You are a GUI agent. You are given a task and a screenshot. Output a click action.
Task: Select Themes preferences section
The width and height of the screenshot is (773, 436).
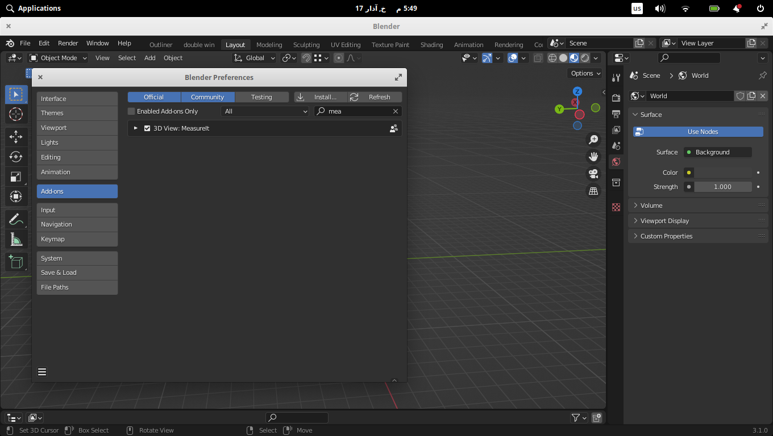[77, 113]
